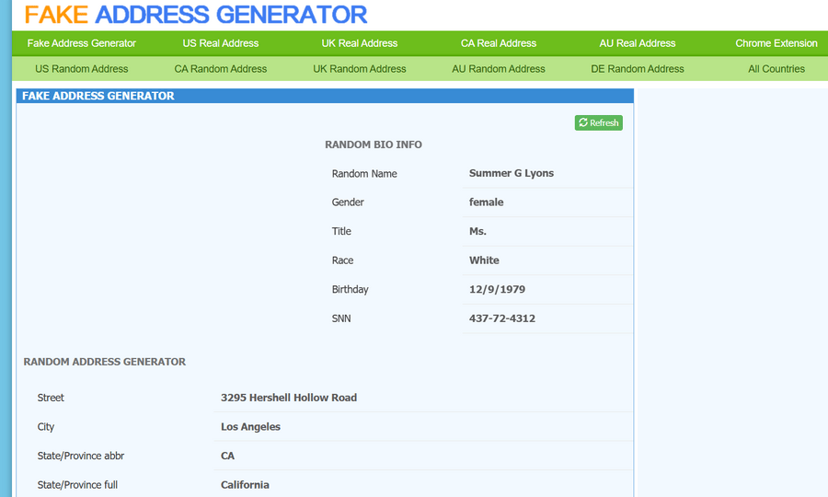Screen dimensions: 828x497
Task: Click the birthday value 12/9/1979
Action: 497,289
